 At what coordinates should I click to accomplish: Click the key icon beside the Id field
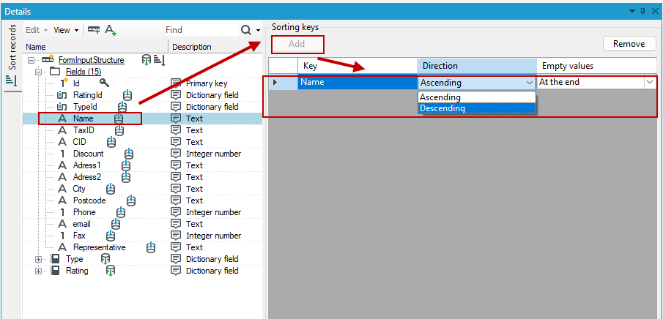pyautogui.click(x=104, y=83)
